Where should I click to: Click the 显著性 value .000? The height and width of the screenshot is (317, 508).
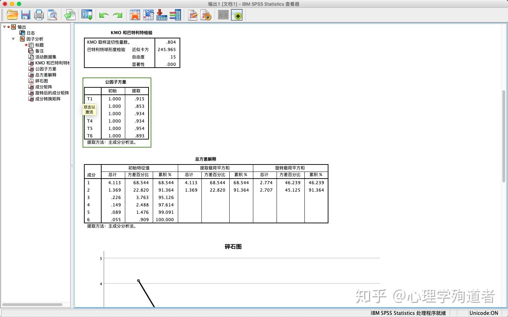pyautogui.click(x=171, y=64)
